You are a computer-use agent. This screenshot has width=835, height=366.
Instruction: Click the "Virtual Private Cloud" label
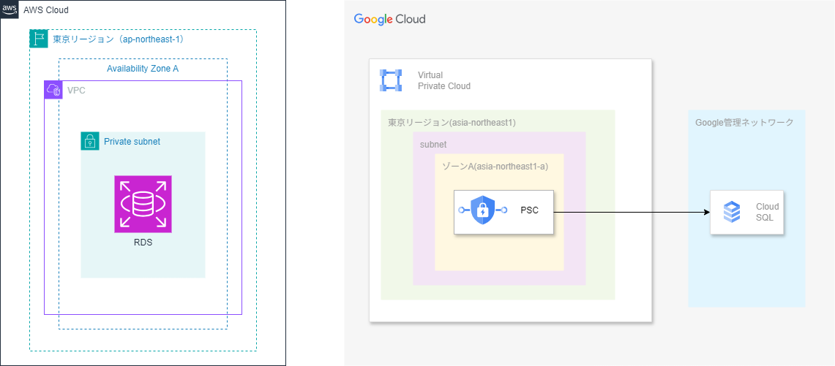coord(444,80)
